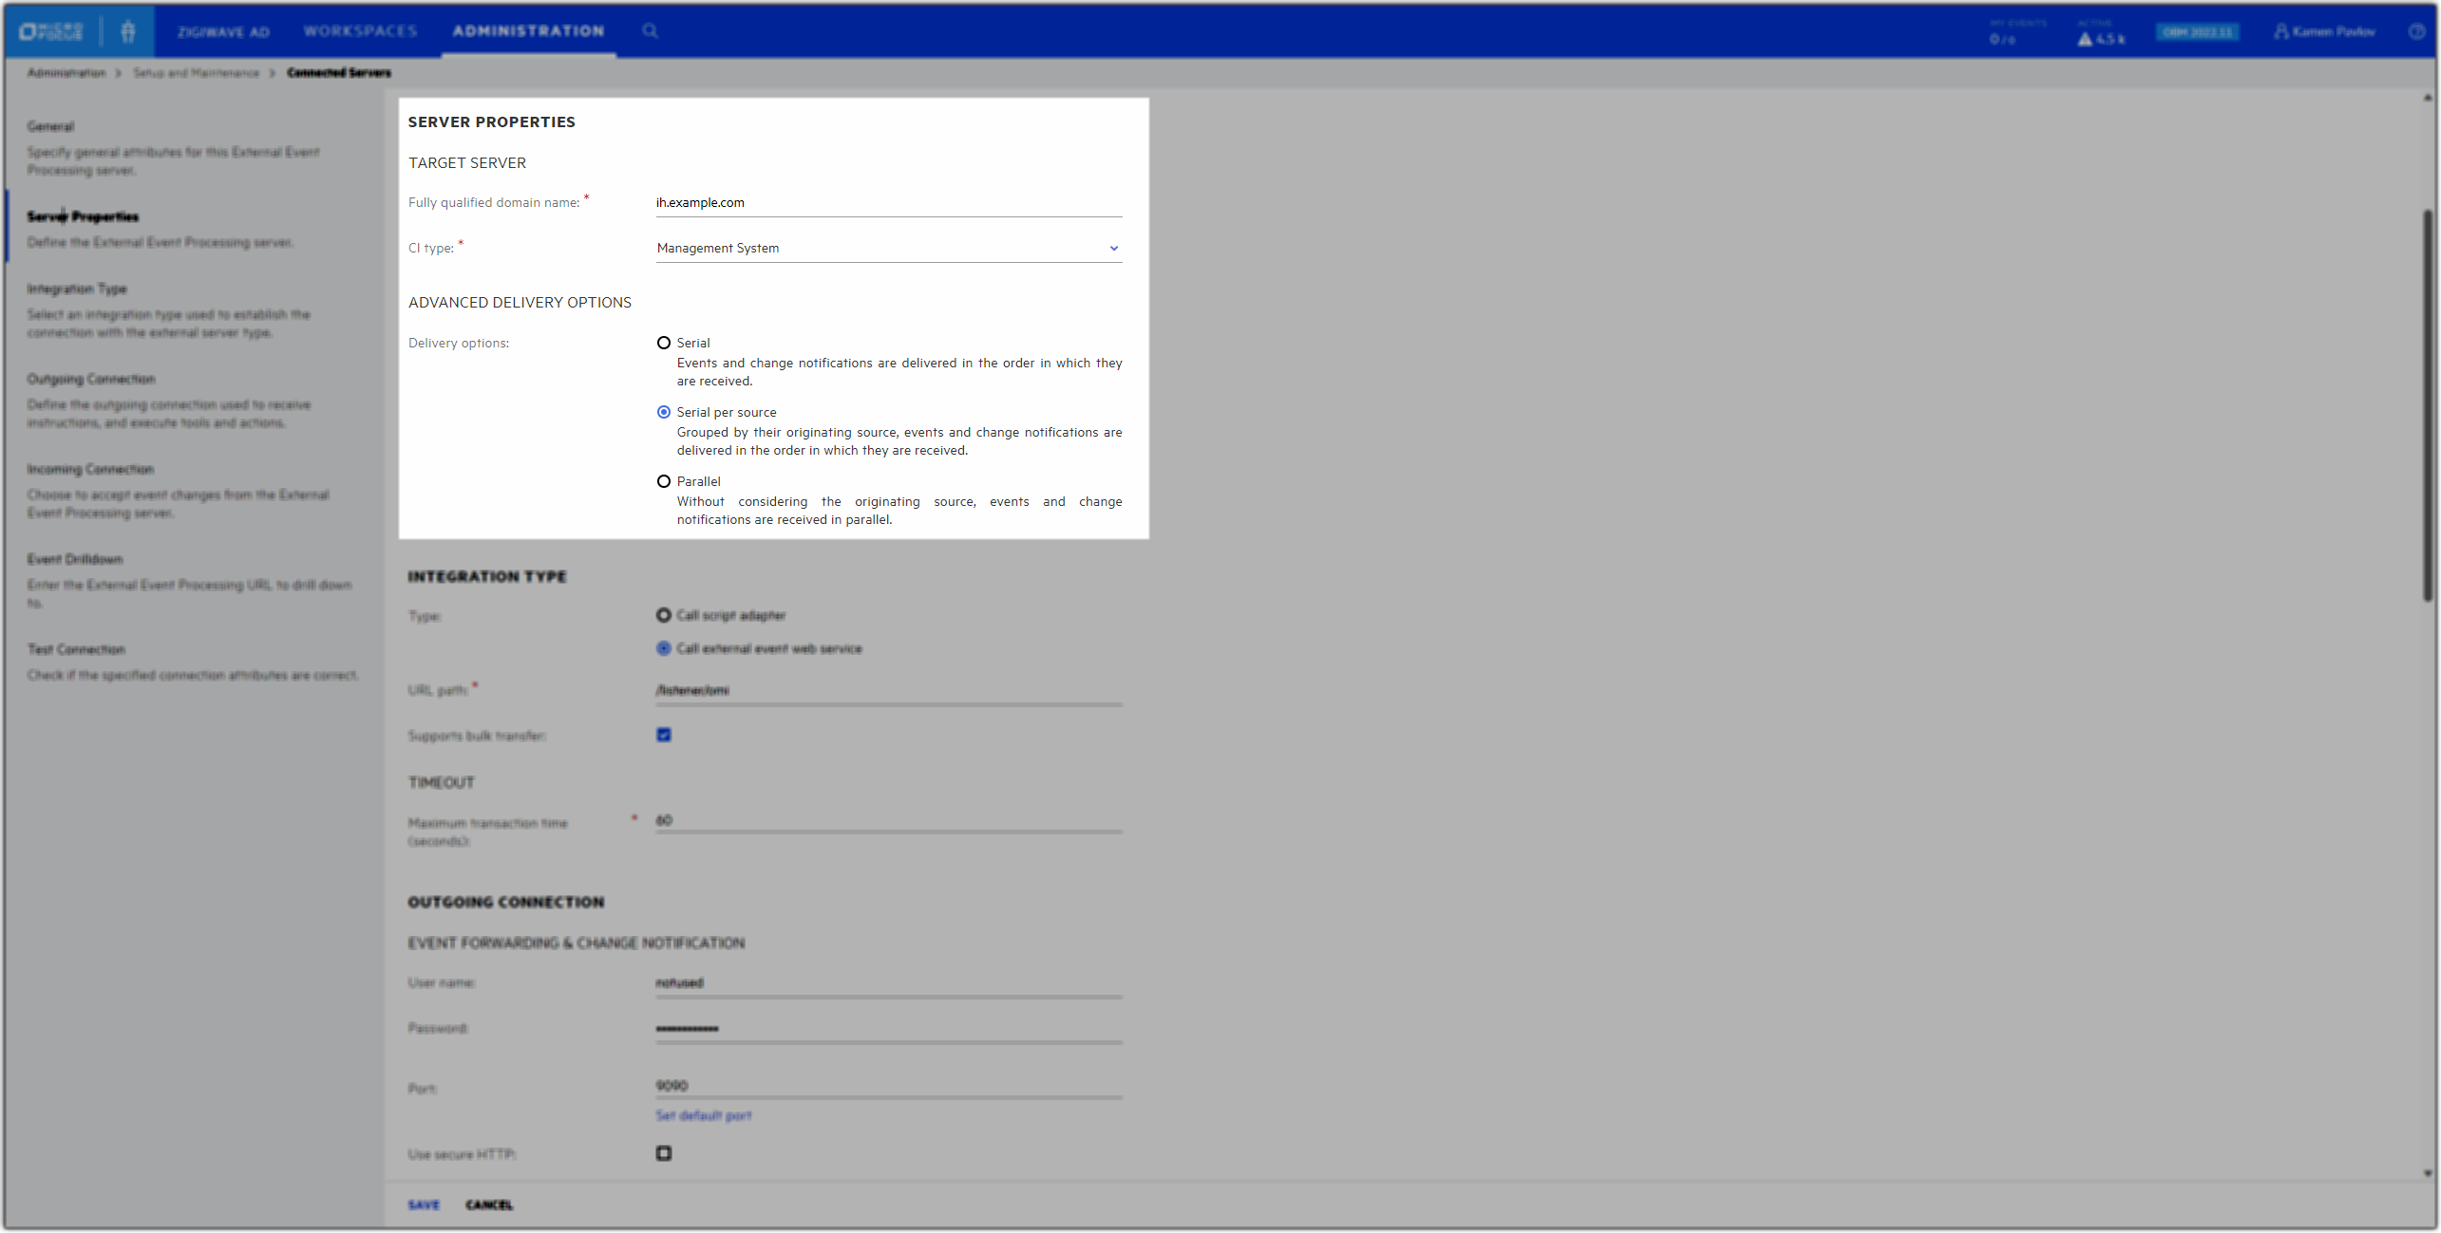Select the Parallel delivery option
This screenshot has width=2441, height=1233.
664,481
